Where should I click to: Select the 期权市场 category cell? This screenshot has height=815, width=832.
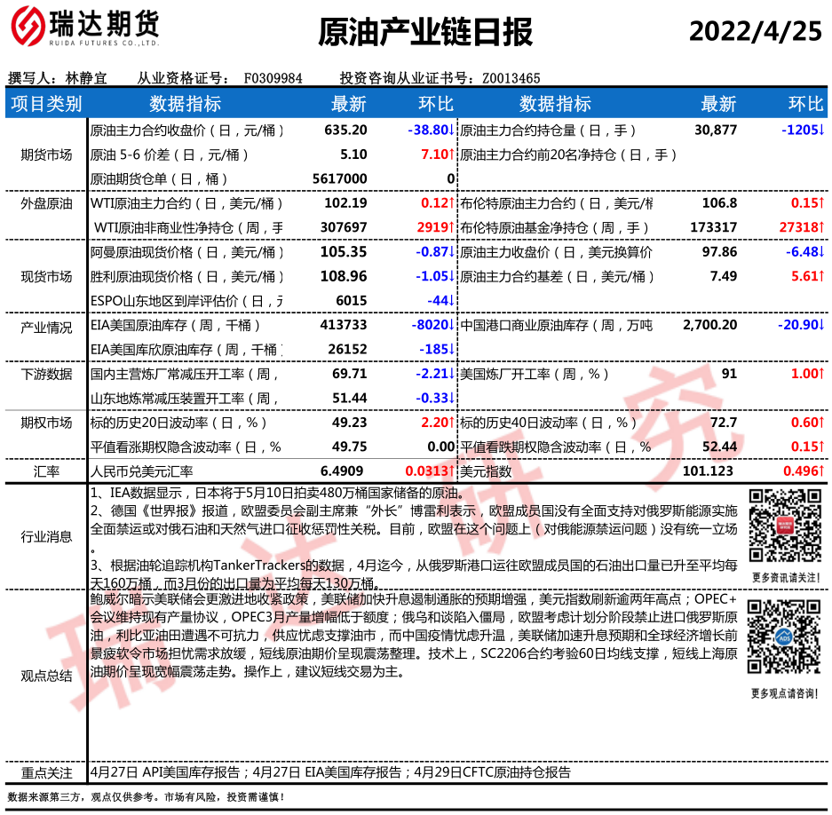click(46, 423)
